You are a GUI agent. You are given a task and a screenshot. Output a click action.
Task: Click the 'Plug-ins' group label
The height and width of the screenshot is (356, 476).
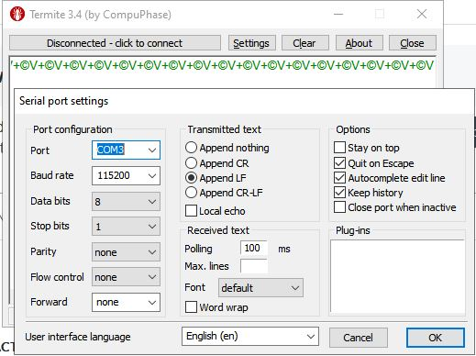tap(353, 230)
